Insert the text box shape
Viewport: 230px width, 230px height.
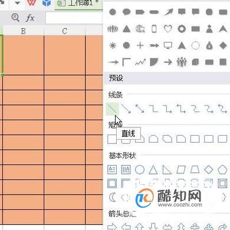(112, 169)
